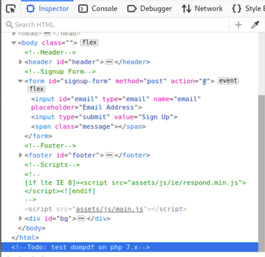Screen dimensions: 265x257
Task: Click the Inspector tab icon
Action: 30,9
